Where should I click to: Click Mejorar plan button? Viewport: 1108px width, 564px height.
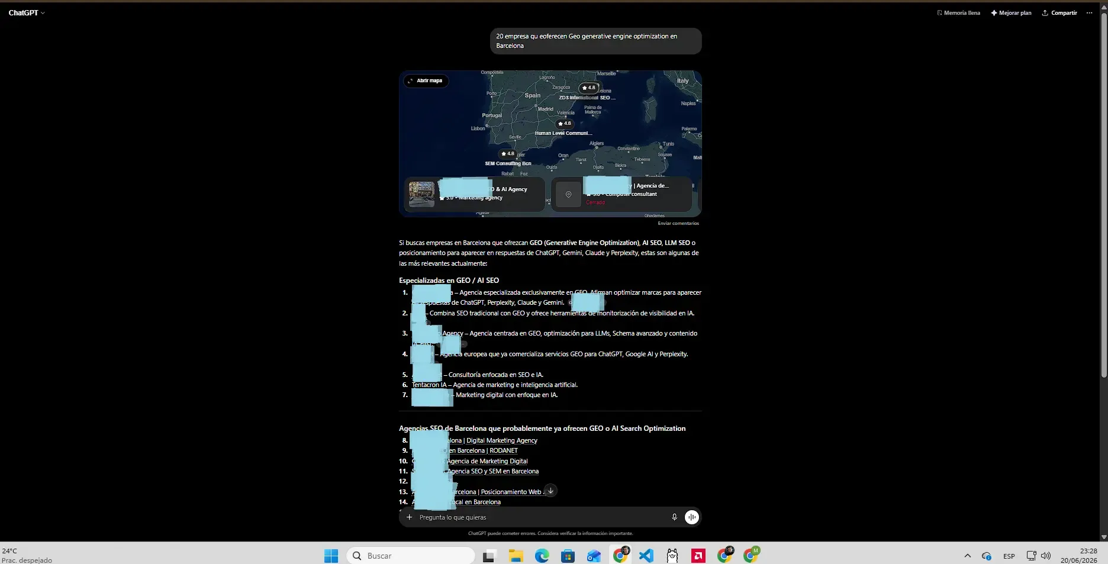[1011, 12]
